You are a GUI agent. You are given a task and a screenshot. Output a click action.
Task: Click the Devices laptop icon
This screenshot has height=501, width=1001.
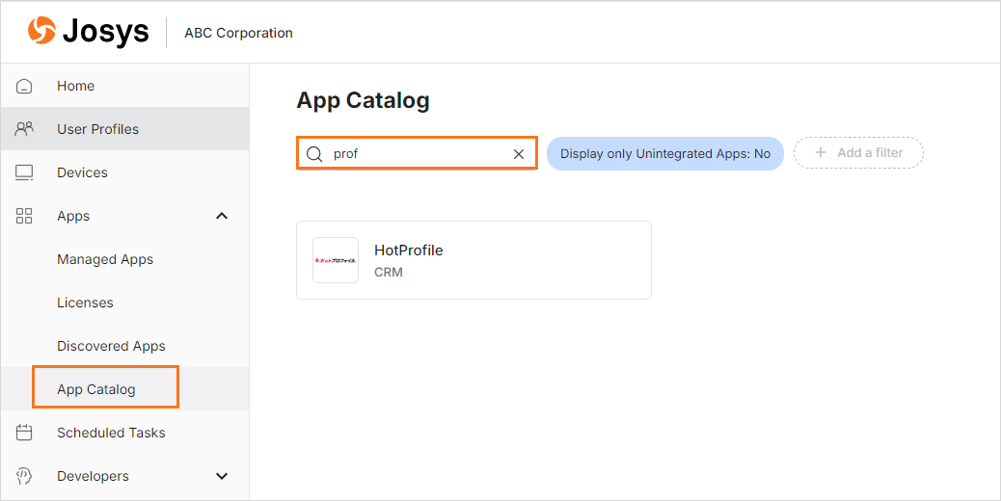coord(24,172)
